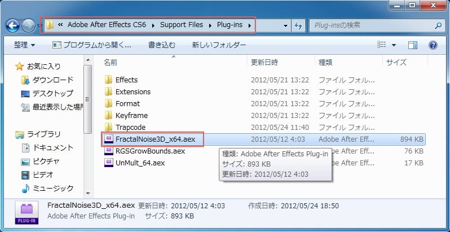Viewport: 450px width, 232px height.
Task: Click the Forward navigation arrow button
Action: coord(28,26)
